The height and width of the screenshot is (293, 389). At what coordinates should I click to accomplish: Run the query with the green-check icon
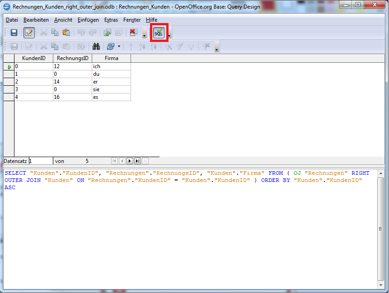108,33
